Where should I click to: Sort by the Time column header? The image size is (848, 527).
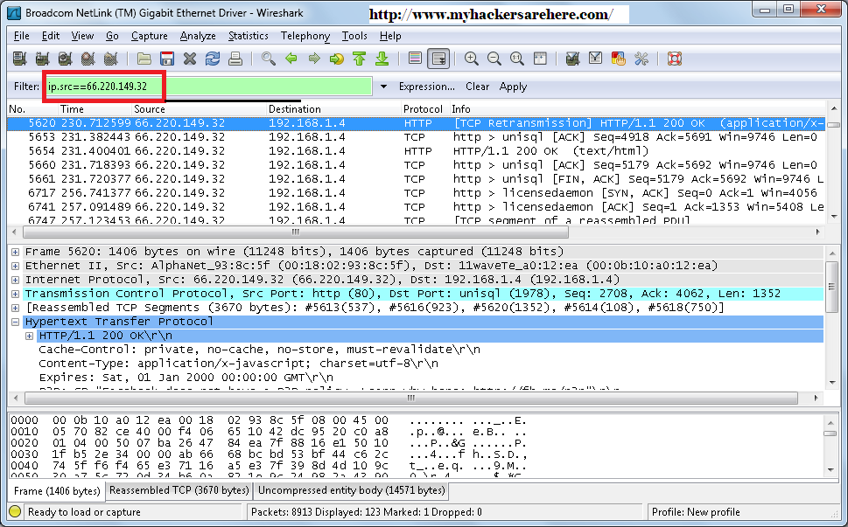coord(95,109)
